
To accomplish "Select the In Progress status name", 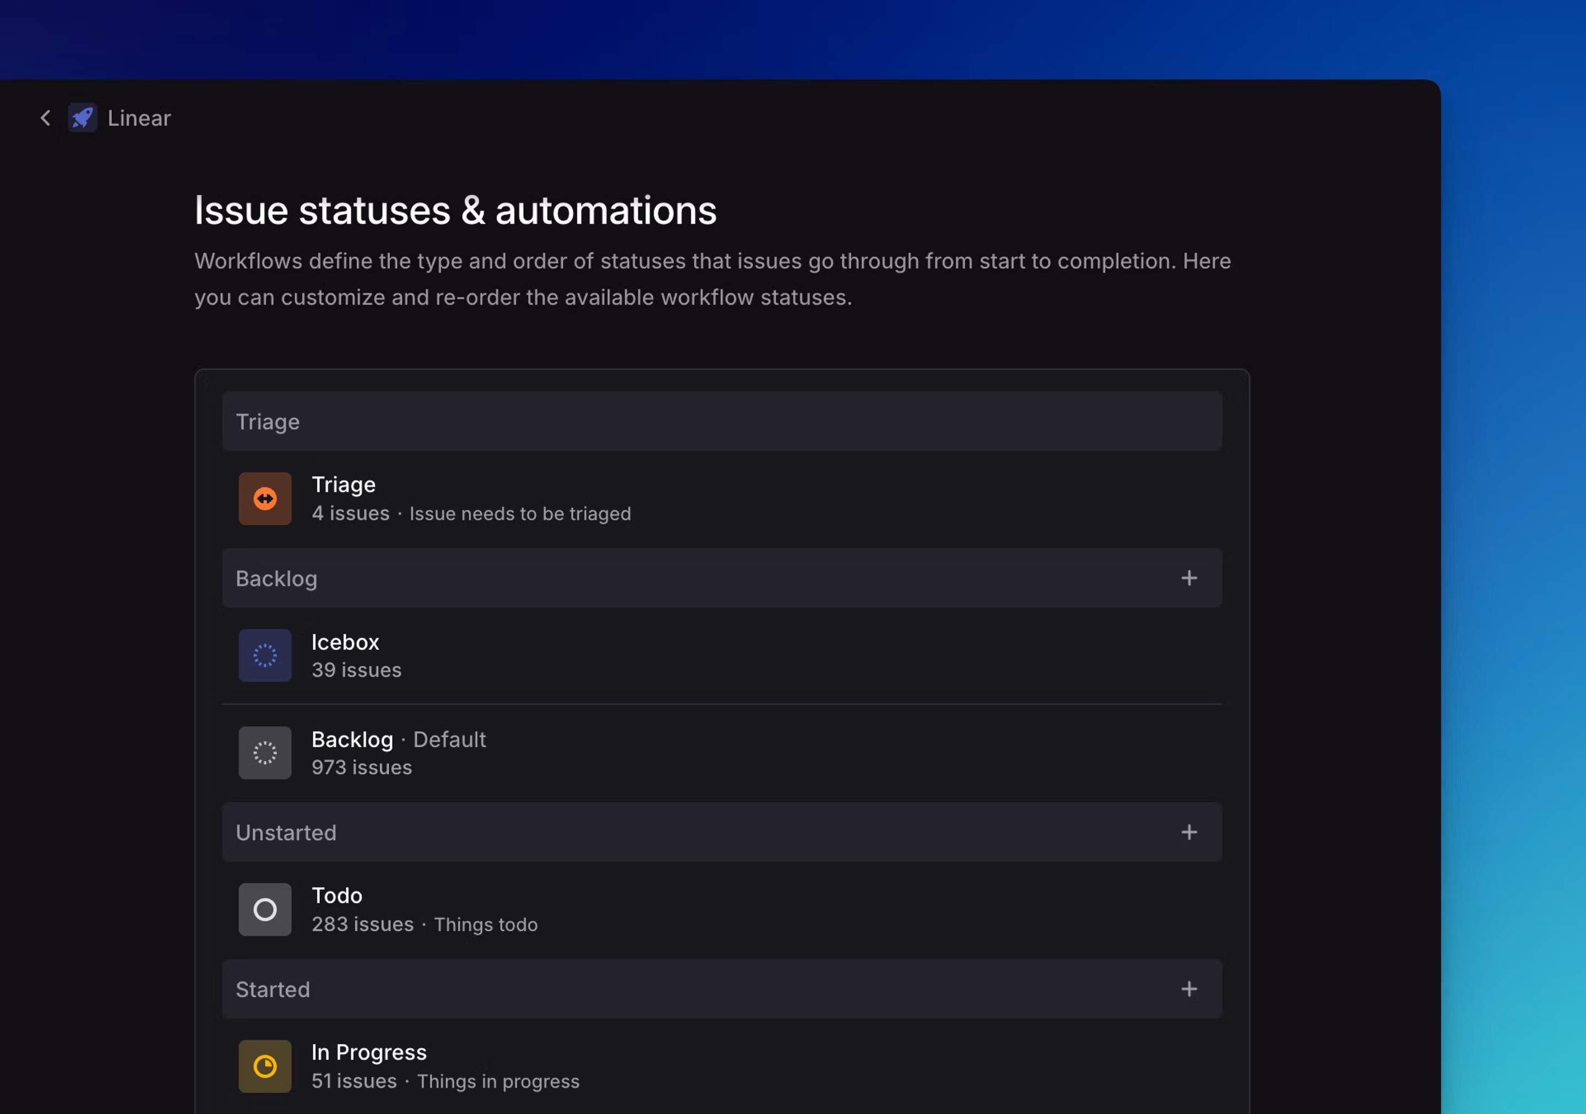I will pyautogui.click(x=369, y=1052).
